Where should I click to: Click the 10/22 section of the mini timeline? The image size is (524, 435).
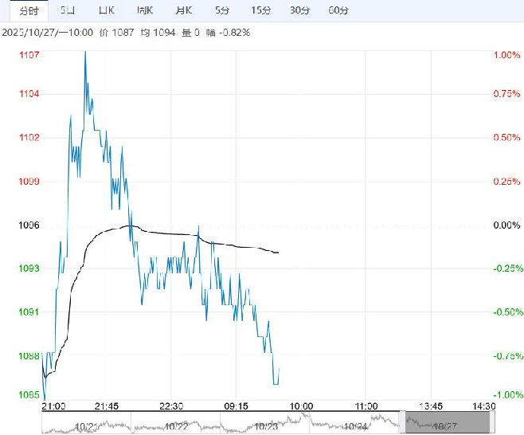coord(176,424)
